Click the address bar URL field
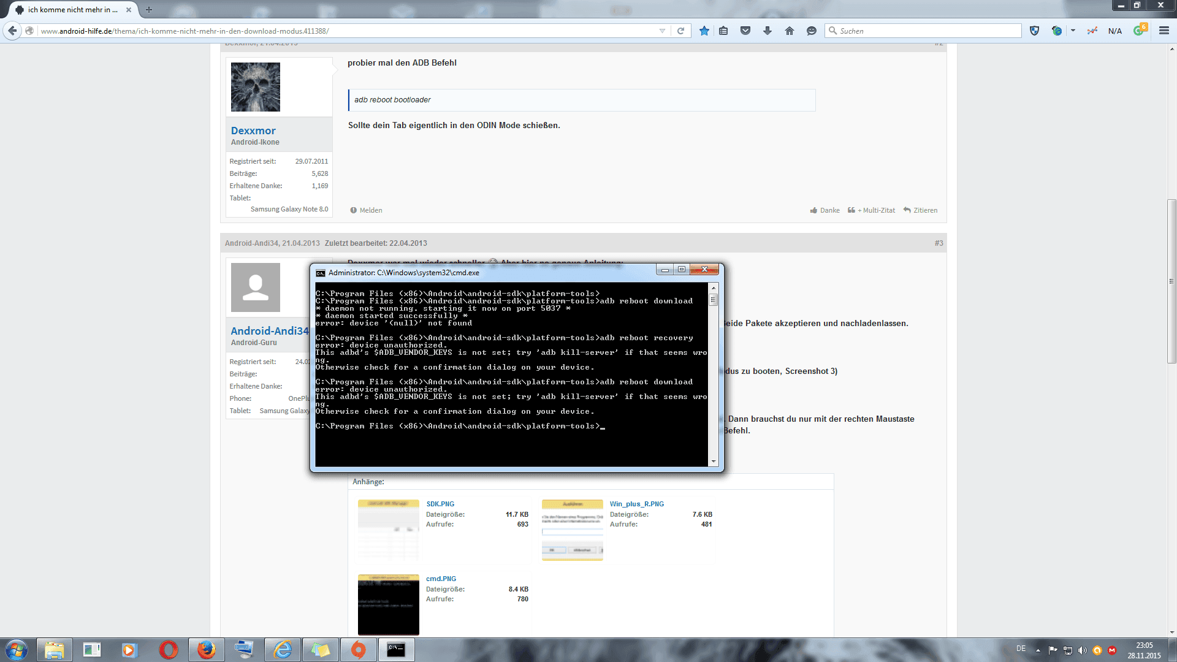The width and height of the screenshot is (1177, 662). 346,31
